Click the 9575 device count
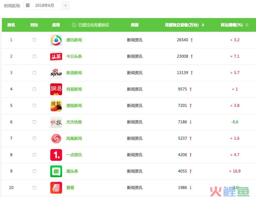The image size is (256, 198). click(183, 89)
